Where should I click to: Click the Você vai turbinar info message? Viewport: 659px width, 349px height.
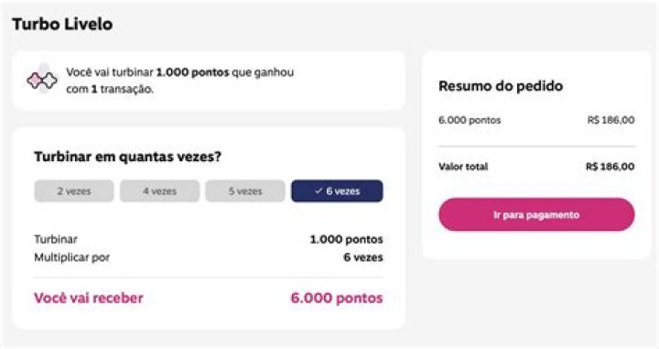pyautogui.click(x=180, y=81)
